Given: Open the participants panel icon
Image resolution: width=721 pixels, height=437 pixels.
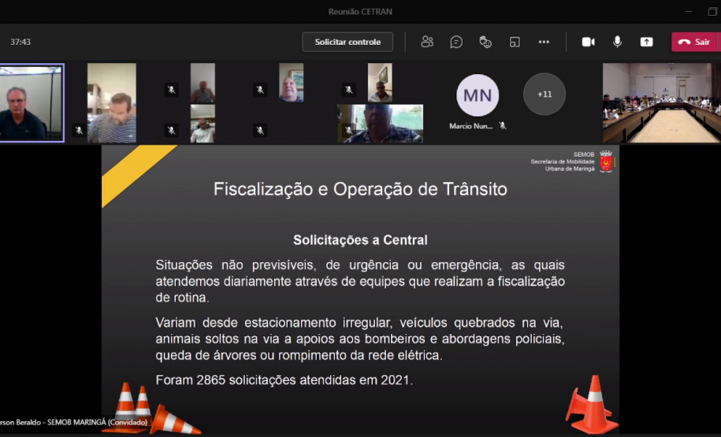Looking at the screenshot, I should point(427,42).
